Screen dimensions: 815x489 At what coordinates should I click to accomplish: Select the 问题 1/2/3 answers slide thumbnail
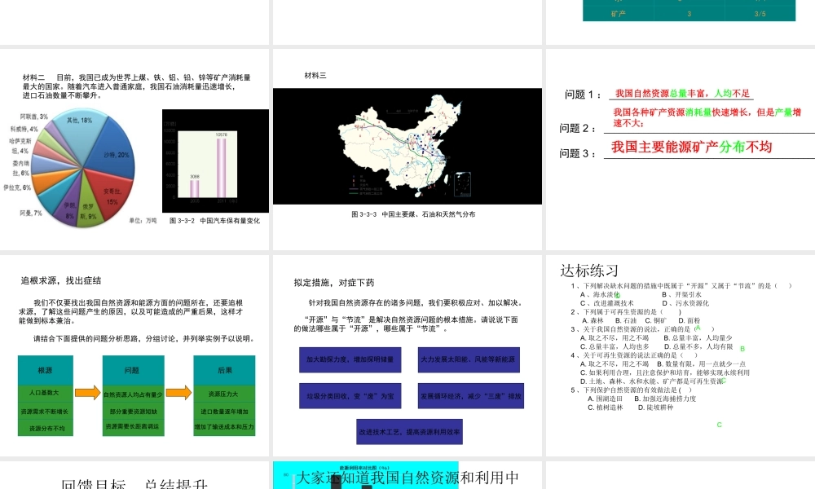click(x=681, y=149)
